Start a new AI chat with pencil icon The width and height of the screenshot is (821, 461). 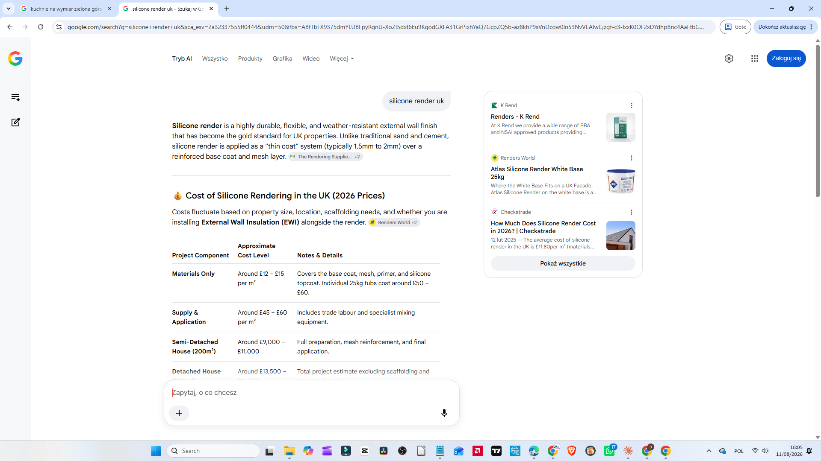pos(15,122)
